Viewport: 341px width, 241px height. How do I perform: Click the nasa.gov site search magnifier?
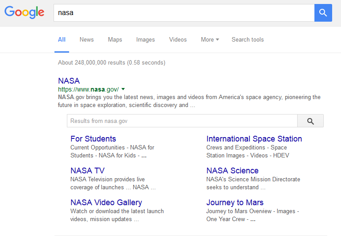tap(310, 121)
